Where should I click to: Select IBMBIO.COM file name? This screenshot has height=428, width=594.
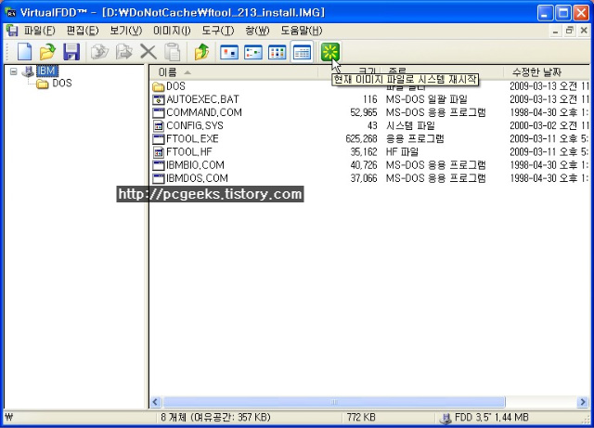(195, 165)
